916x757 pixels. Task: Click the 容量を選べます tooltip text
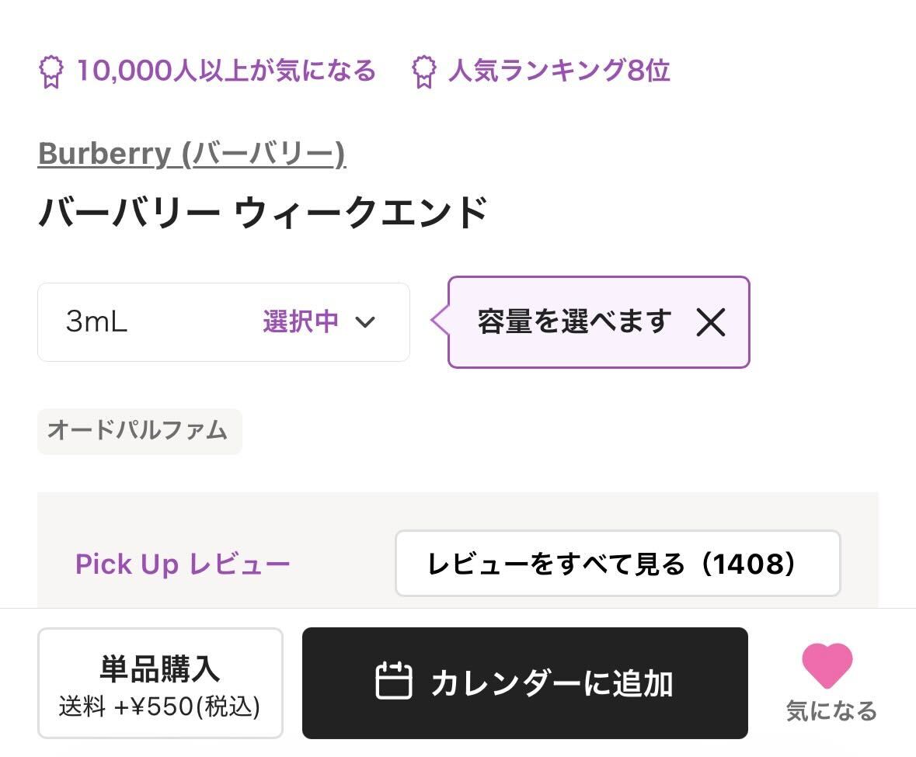574,321
